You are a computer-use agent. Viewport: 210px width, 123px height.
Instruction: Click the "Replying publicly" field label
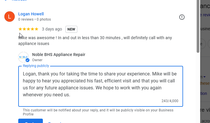click(x=36, y=66)
